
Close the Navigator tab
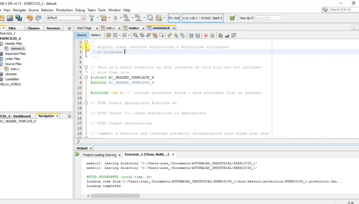[57, 116]
